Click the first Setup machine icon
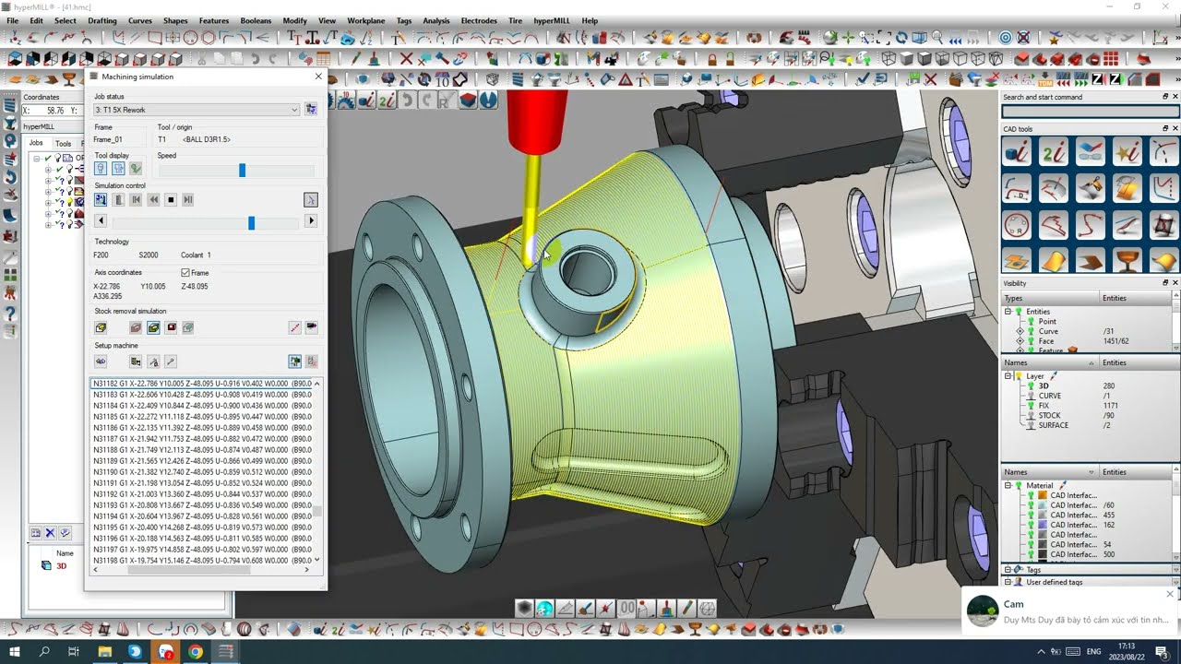Screen dimensions: 1181x664 [101, 362]
